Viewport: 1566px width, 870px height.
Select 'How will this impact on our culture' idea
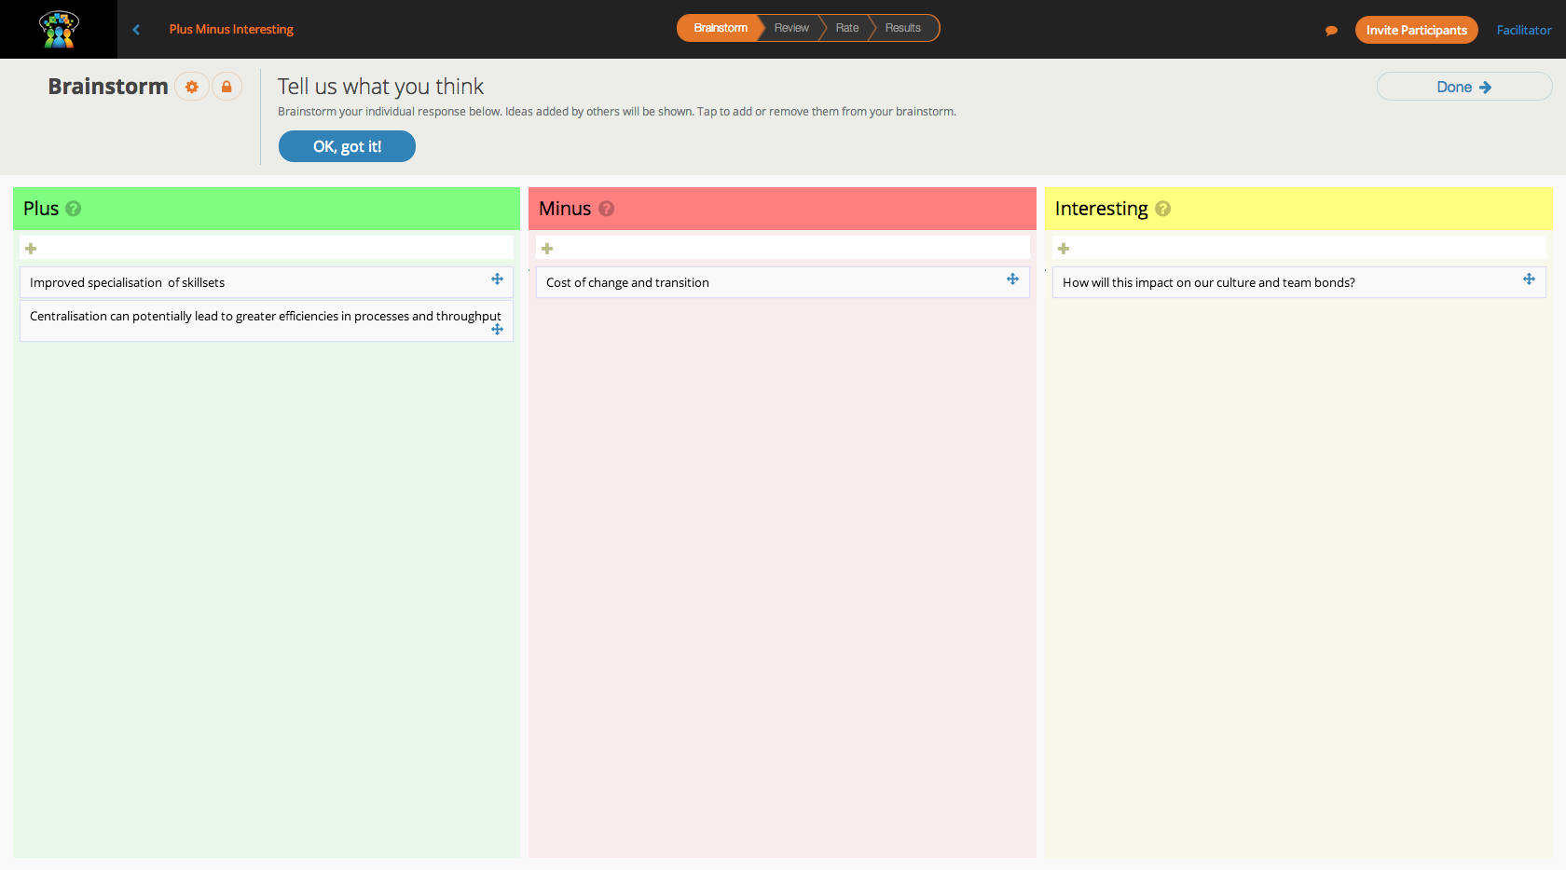coord(1299,282)
